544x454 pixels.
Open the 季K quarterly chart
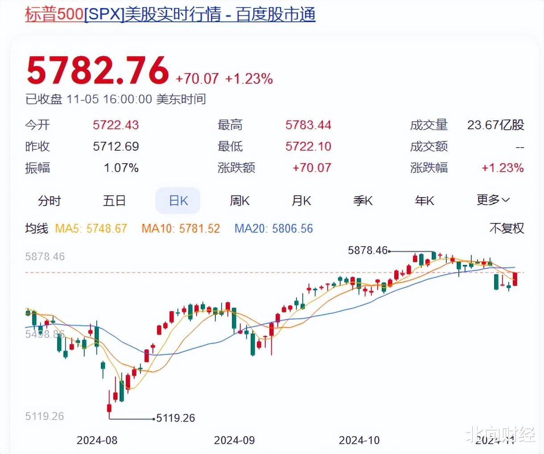[363, 201]
